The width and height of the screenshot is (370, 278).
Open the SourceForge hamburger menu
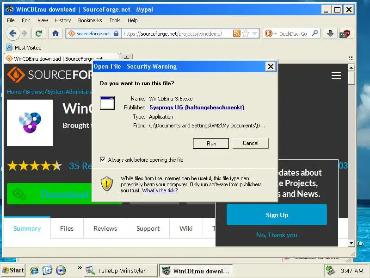336,76
